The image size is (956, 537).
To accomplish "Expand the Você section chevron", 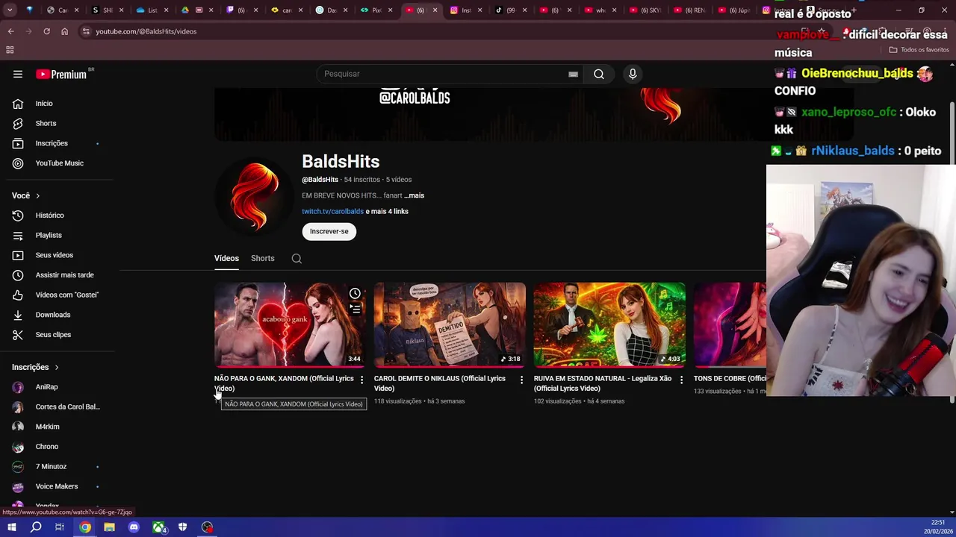I will click(x=37, y=195).
